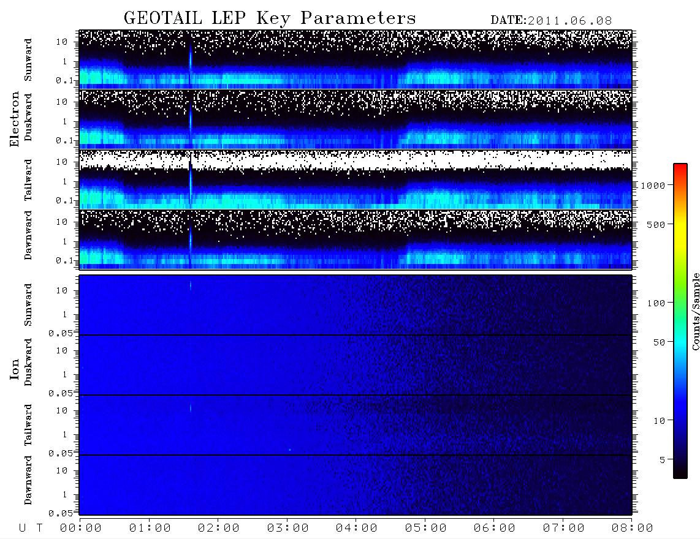Image resolution: width=700 pixels, height=539 pixels.
Task: Select the Ion 'Tailward' panel label
Action: pos(28,425)
